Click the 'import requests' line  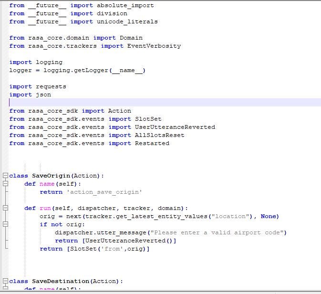38,87
